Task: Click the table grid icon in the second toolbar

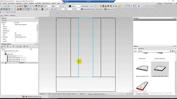Action: 31,9
